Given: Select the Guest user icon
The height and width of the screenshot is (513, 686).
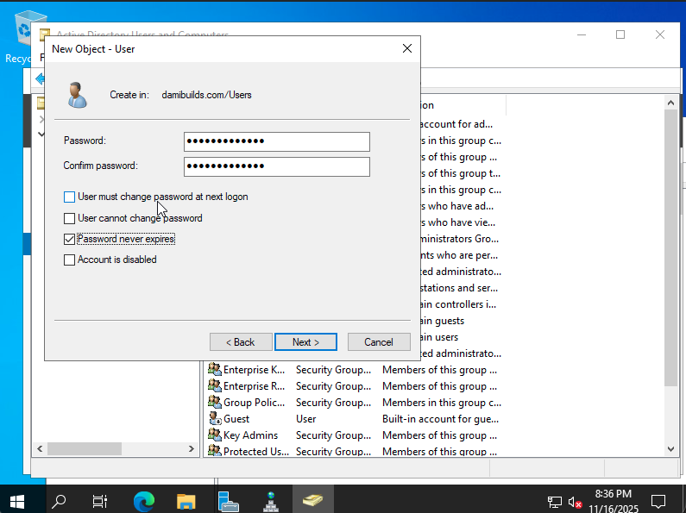Looking at the screenshot, I should 214,419.
